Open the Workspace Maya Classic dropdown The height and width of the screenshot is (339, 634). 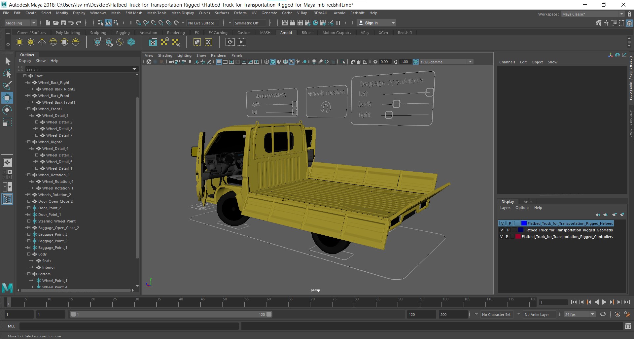[593, 14]
